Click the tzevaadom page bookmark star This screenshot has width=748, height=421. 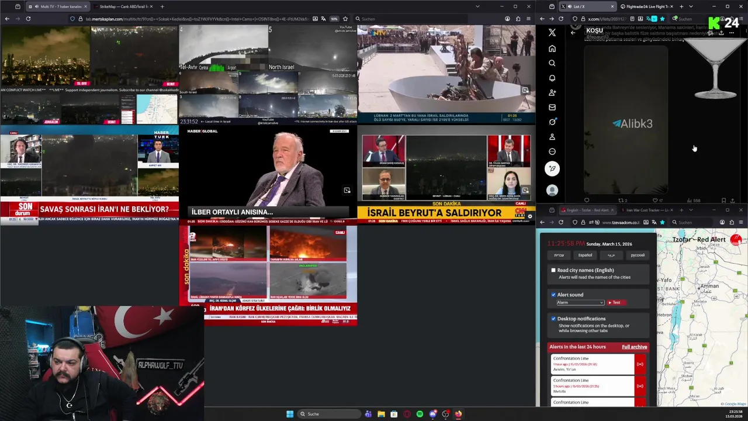pos(662,222)
